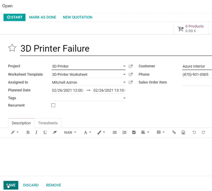Select the Description tab

(x=21, y=123)
